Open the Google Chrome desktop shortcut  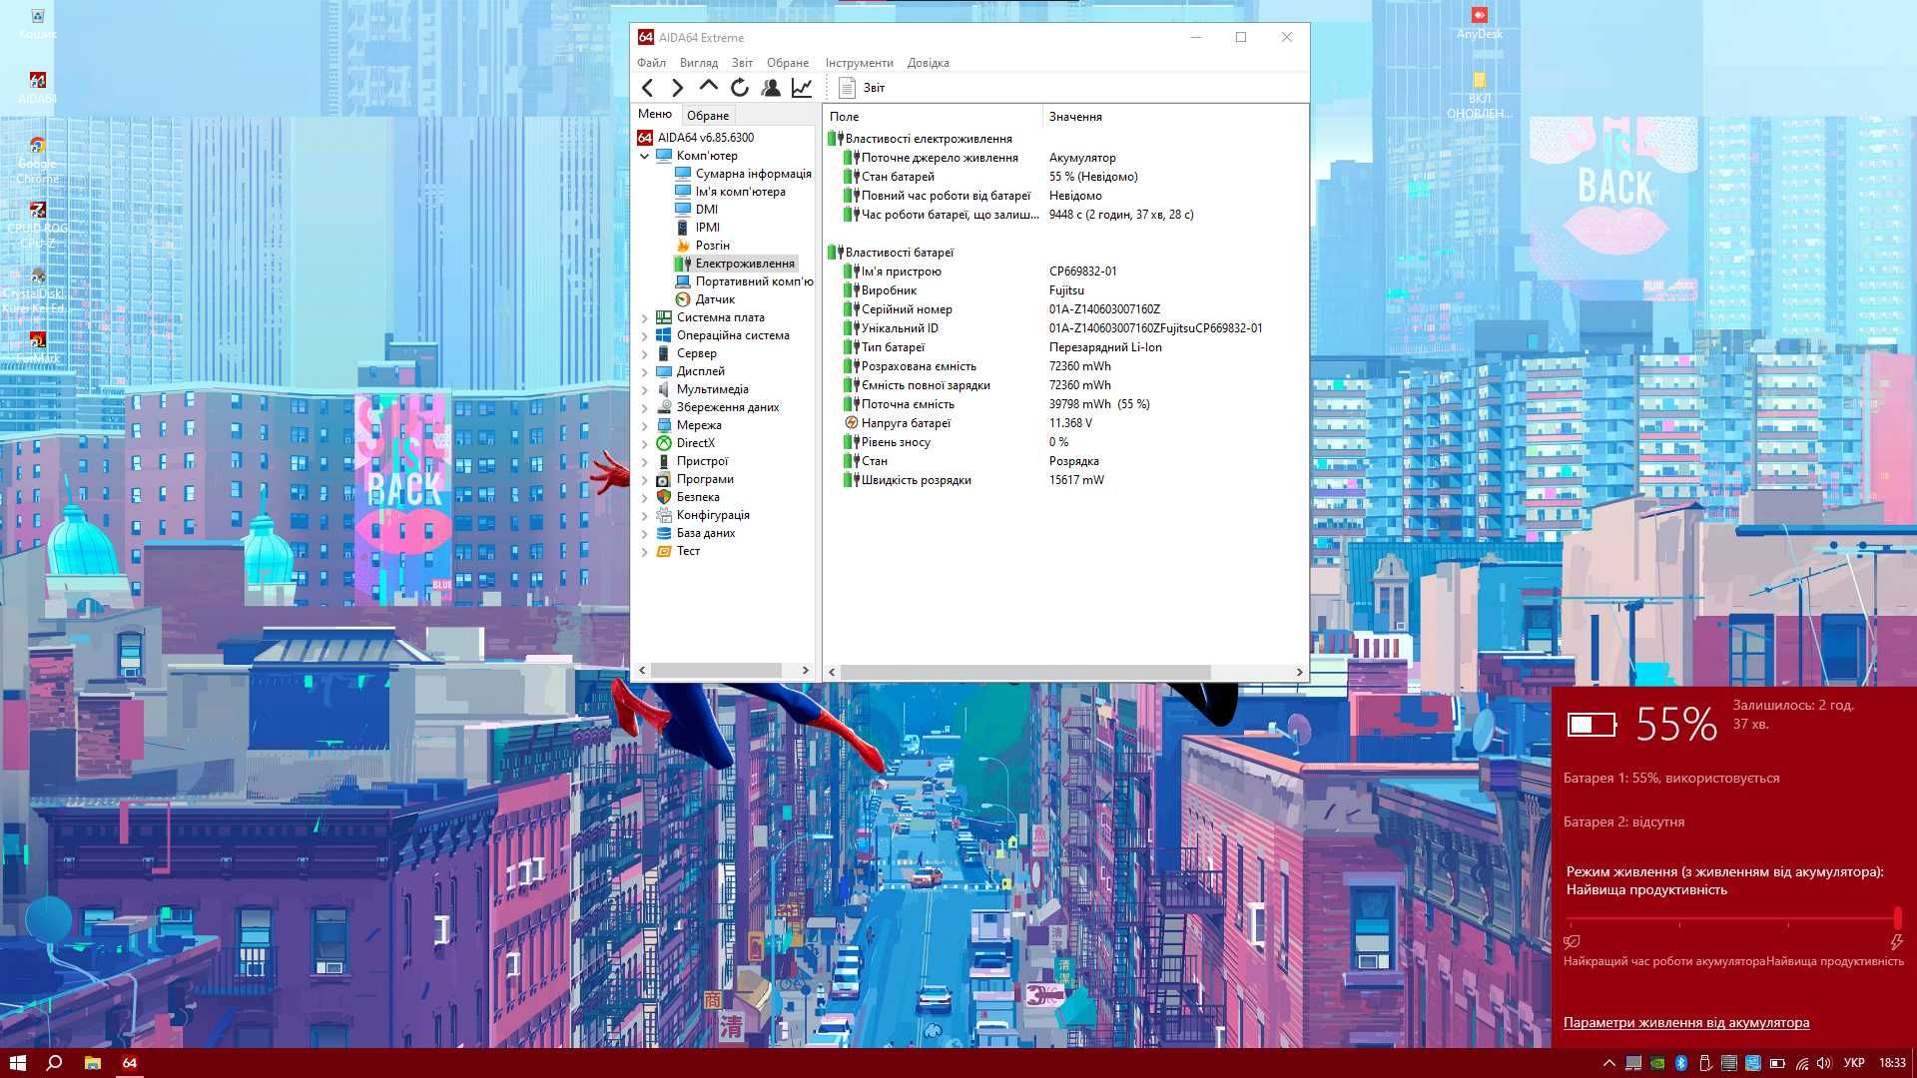click(x=37, y=160)
